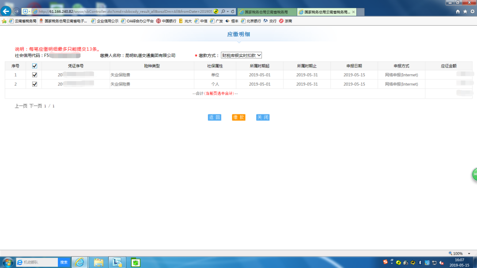Open a new blank tab
477x268 pixels.
pyautogui.click(x=360, y=12)
